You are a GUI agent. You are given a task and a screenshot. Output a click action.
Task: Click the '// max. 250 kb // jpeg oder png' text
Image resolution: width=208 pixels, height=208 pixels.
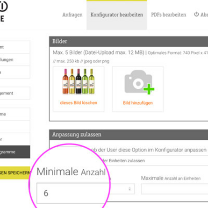pyautogui.click(x=81, y=61)
